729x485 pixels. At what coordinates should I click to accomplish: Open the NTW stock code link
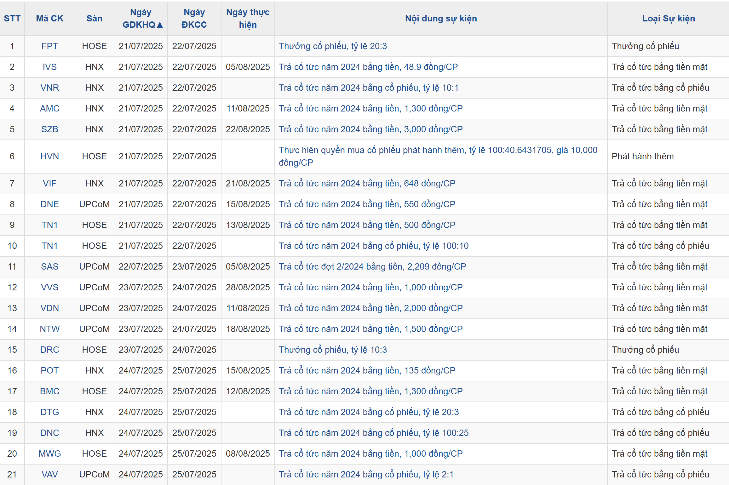pos(50,329)
